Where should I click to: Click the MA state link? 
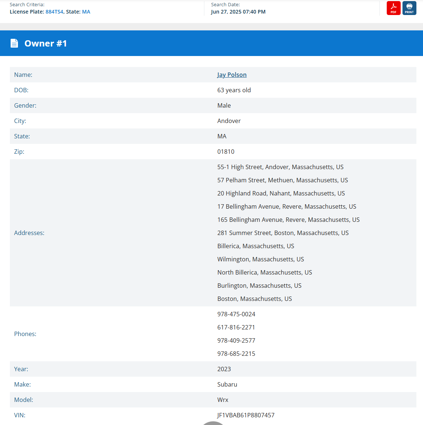click(86, 12)
